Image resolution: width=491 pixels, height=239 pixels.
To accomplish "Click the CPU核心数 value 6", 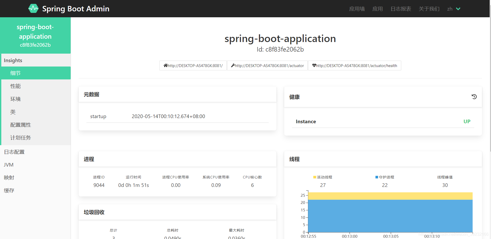I will pos(252,185).
